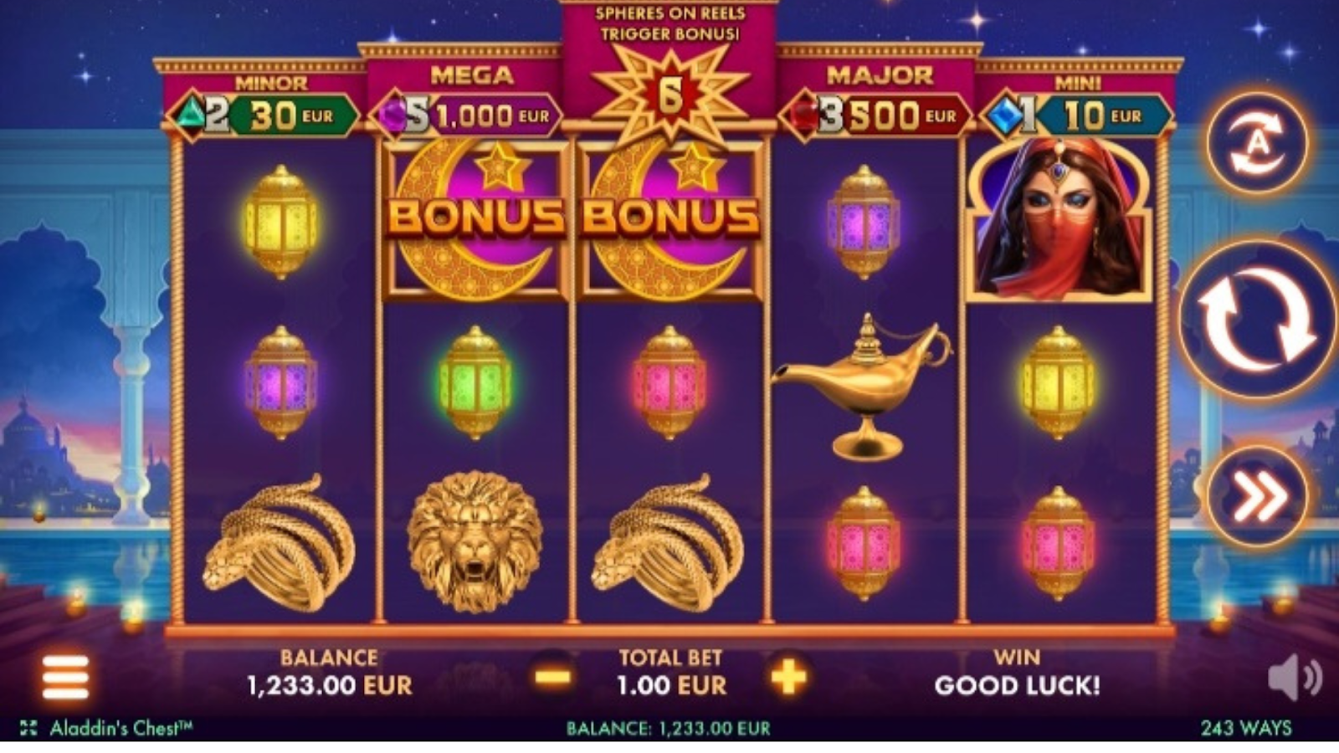Enable autoplay with the circular A arrows icon
The width and height of the screenshot is (1339, 753).
point(1258,144)
